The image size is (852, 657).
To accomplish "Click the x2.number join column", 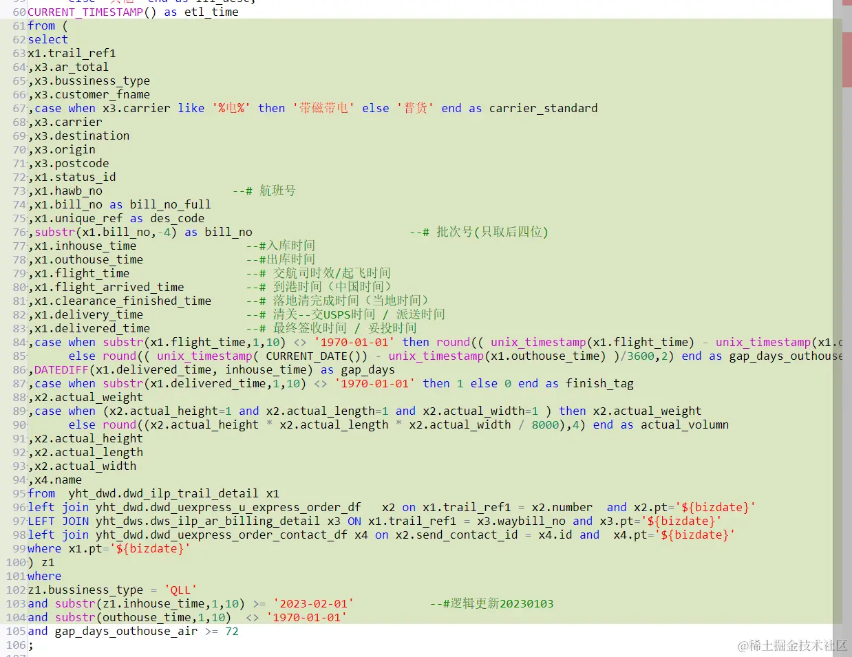I will click(562, 507).
